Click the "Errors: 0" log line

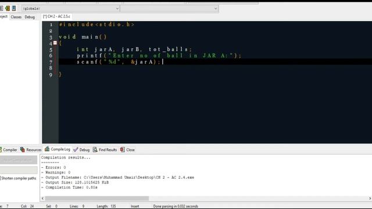point(53,168)
